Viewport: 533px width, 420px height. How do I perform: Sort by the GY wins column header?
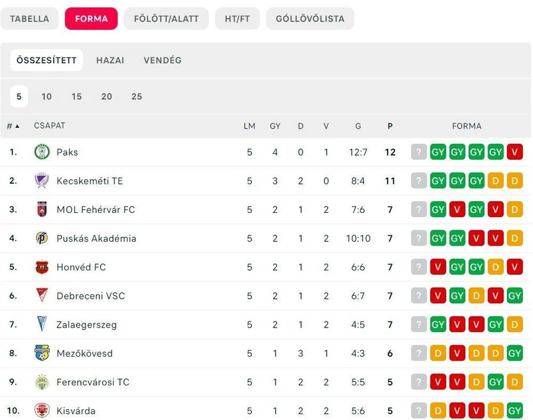point(275,126)
